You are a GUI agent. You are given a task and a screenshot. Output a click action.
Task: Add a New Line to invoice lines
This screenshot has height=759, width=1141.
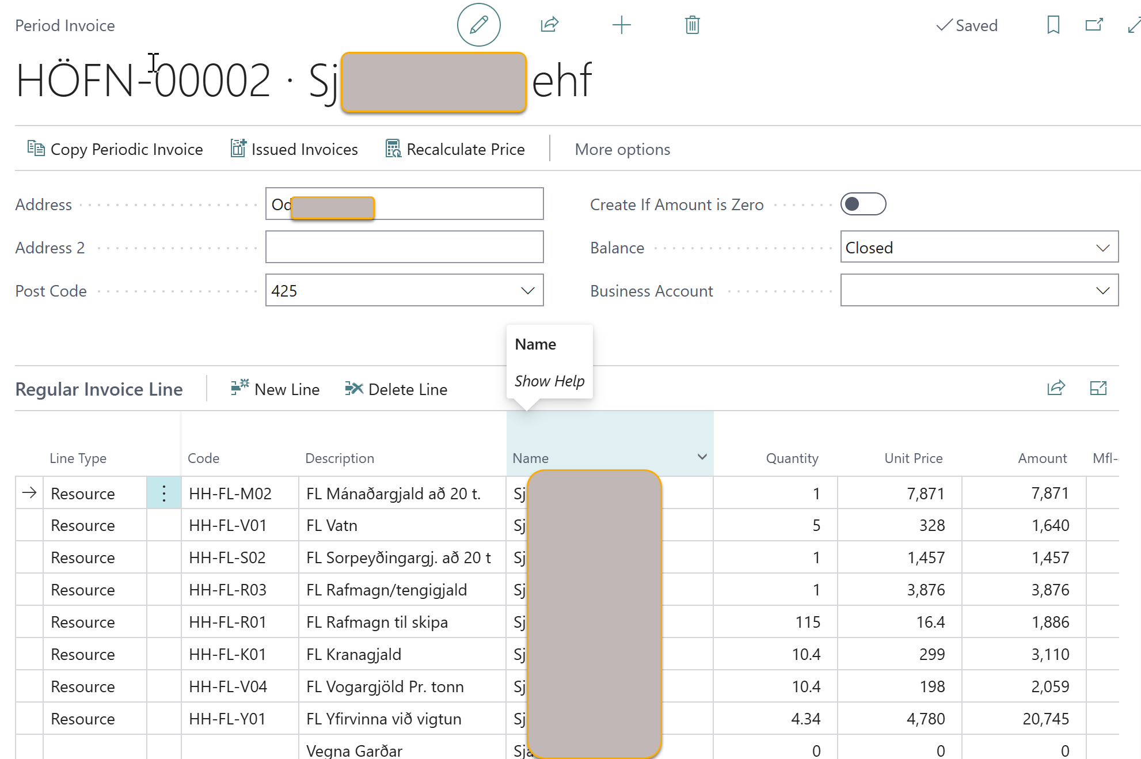(x=275, y=389)
